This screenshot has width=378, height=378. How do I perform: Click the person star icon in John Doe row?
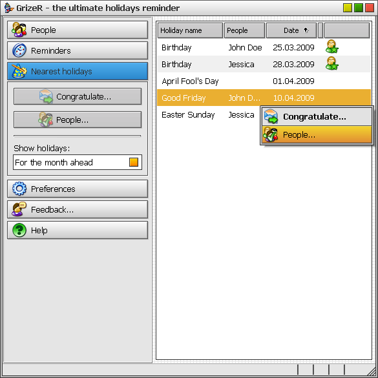(x=332, y=47)
